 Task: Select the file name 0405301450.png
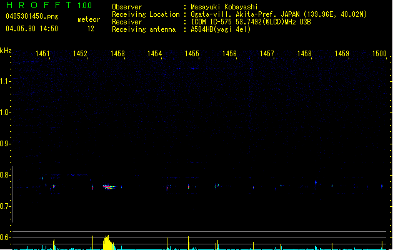(x=32, y=16)
